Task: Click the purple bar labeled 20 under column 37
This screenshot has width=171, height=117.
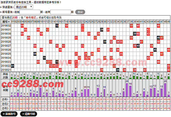Action: coord(127,90)
